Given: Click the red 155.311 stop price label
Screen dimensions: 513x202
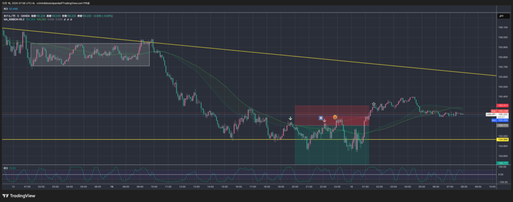Looking at the screenshot, I should (x=501, y=105).
